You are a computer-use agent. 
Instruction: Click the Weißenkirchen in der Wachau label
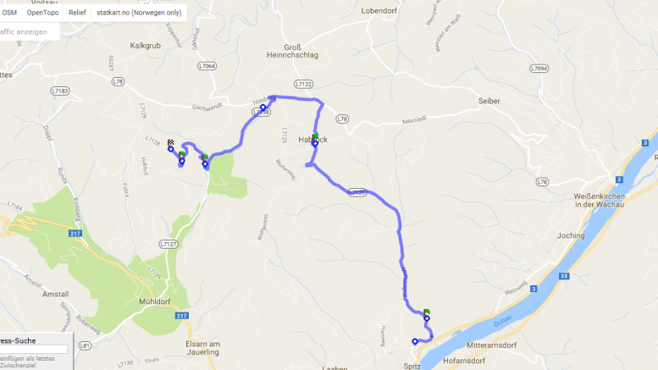point(599,201)
